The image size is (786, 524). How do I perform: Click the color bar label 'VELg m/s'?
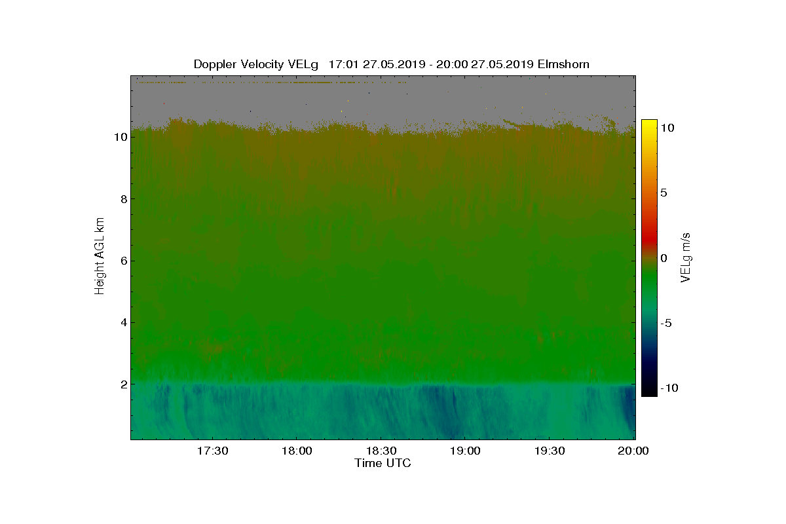click(686, 257)
